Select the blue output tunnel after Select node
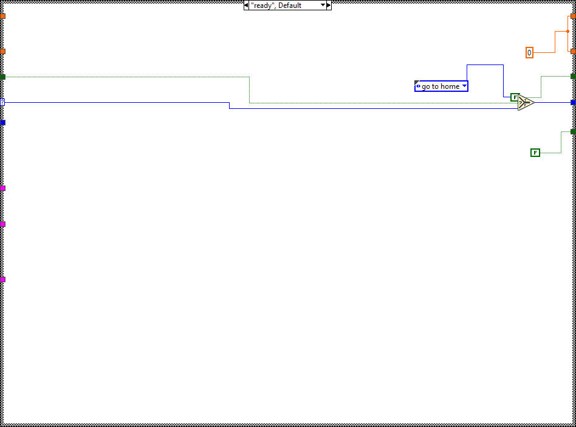The image size is (576, 427). pyautogui.click(x=573, y=102)
